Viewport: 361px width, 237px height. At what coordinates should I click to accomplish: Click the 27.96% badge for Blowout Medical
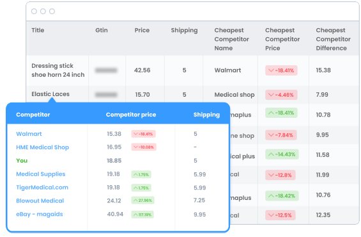pos(142,200)
